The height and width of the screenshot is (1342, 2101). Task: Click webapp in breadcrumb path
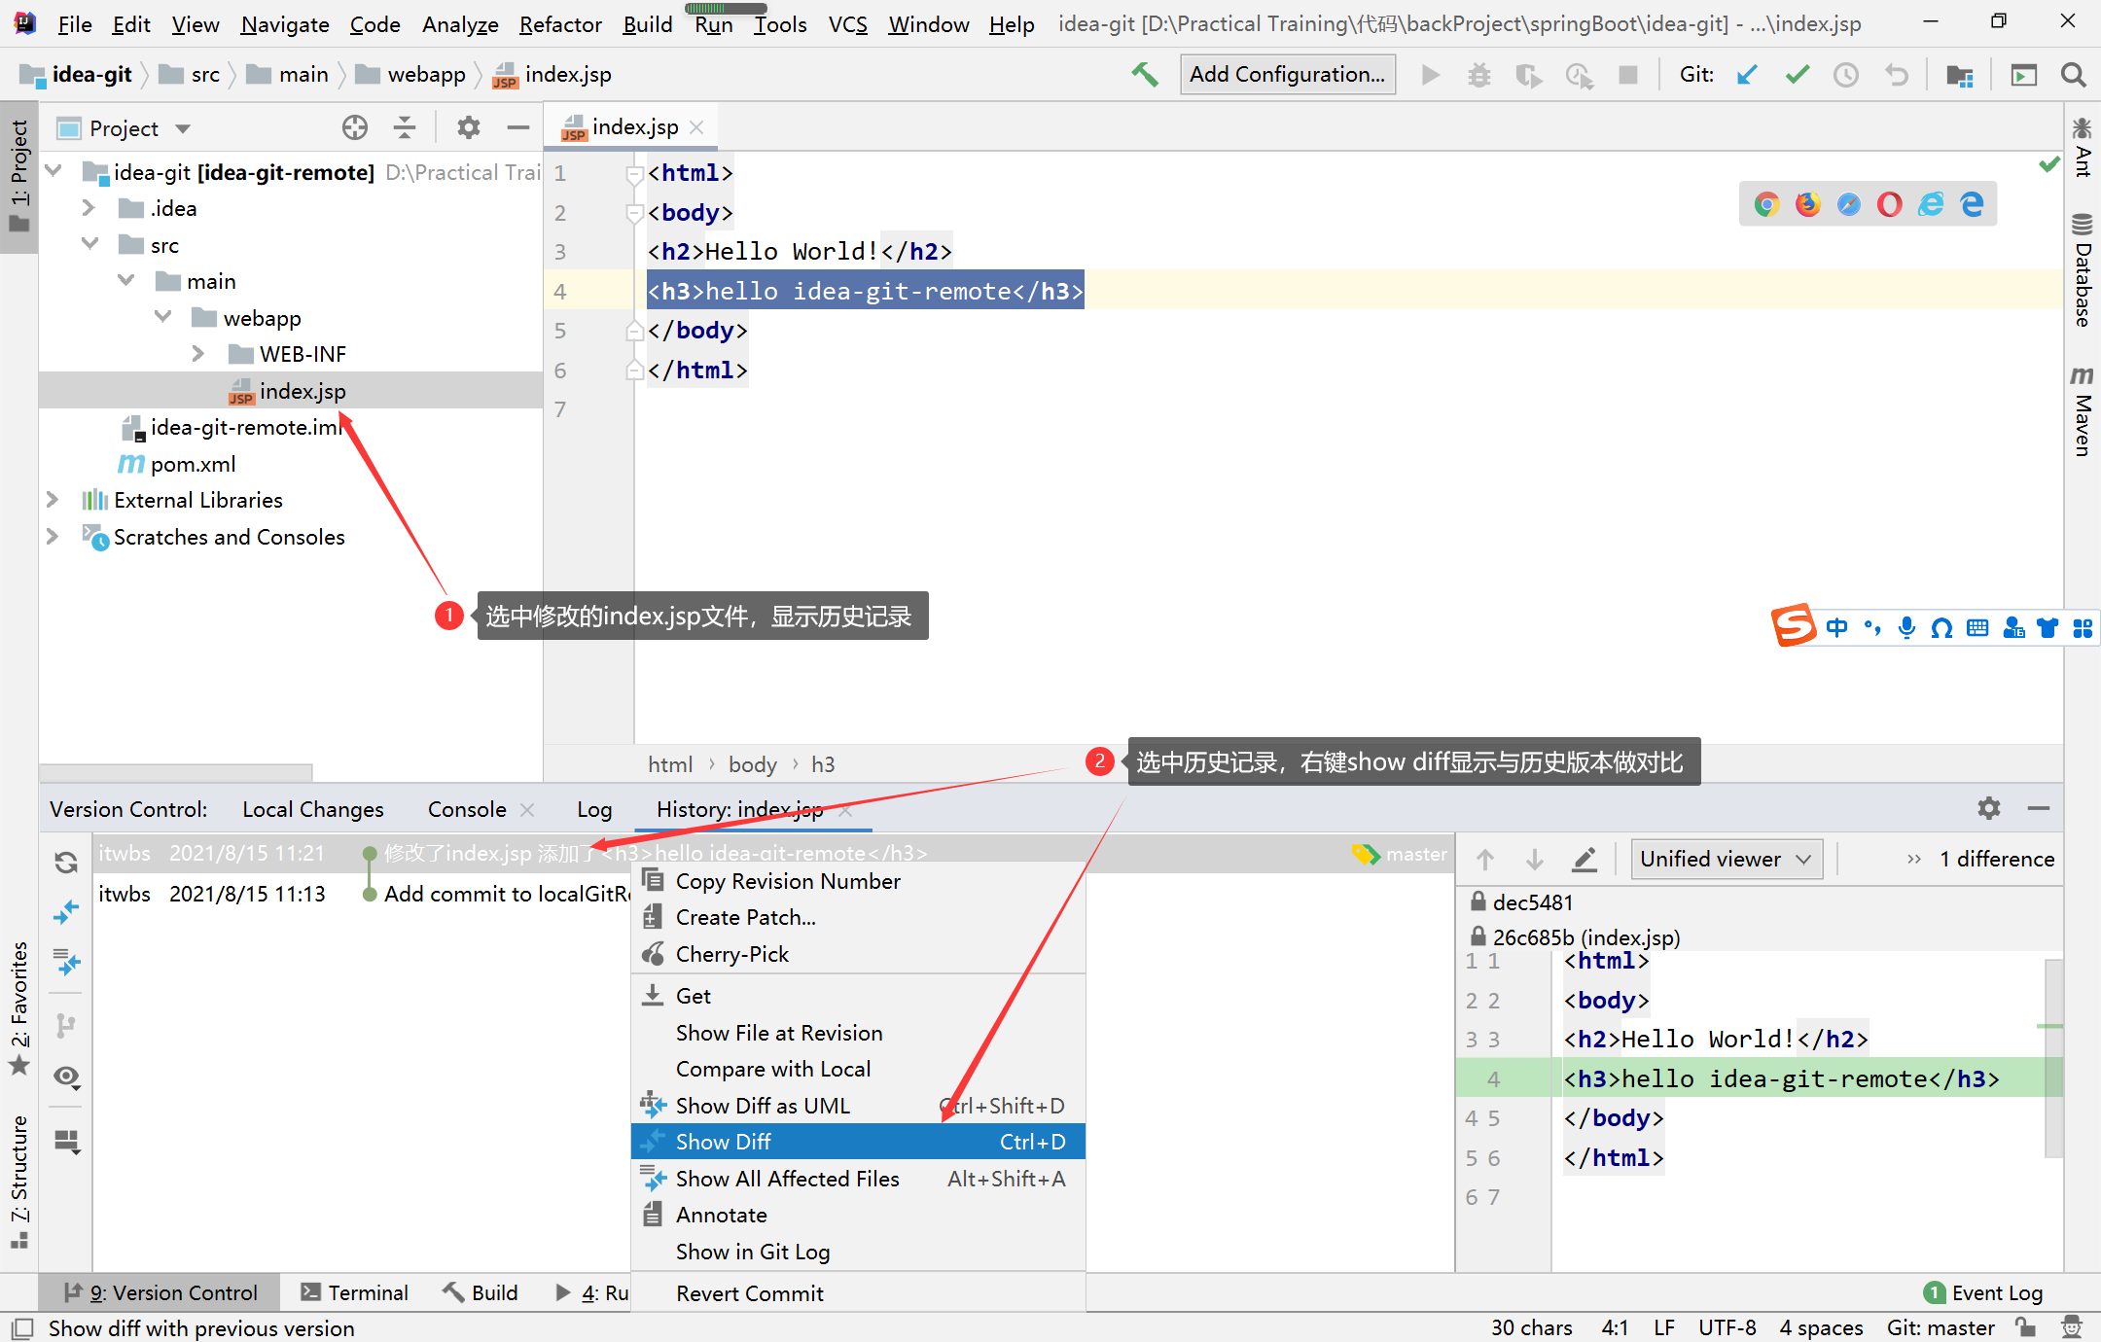411,74
